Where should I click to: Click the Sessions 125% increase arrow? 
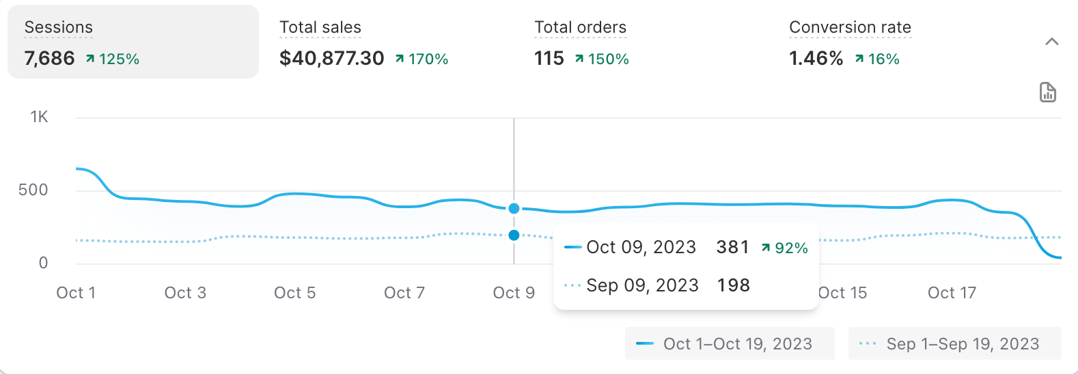[x=90, y=59]
